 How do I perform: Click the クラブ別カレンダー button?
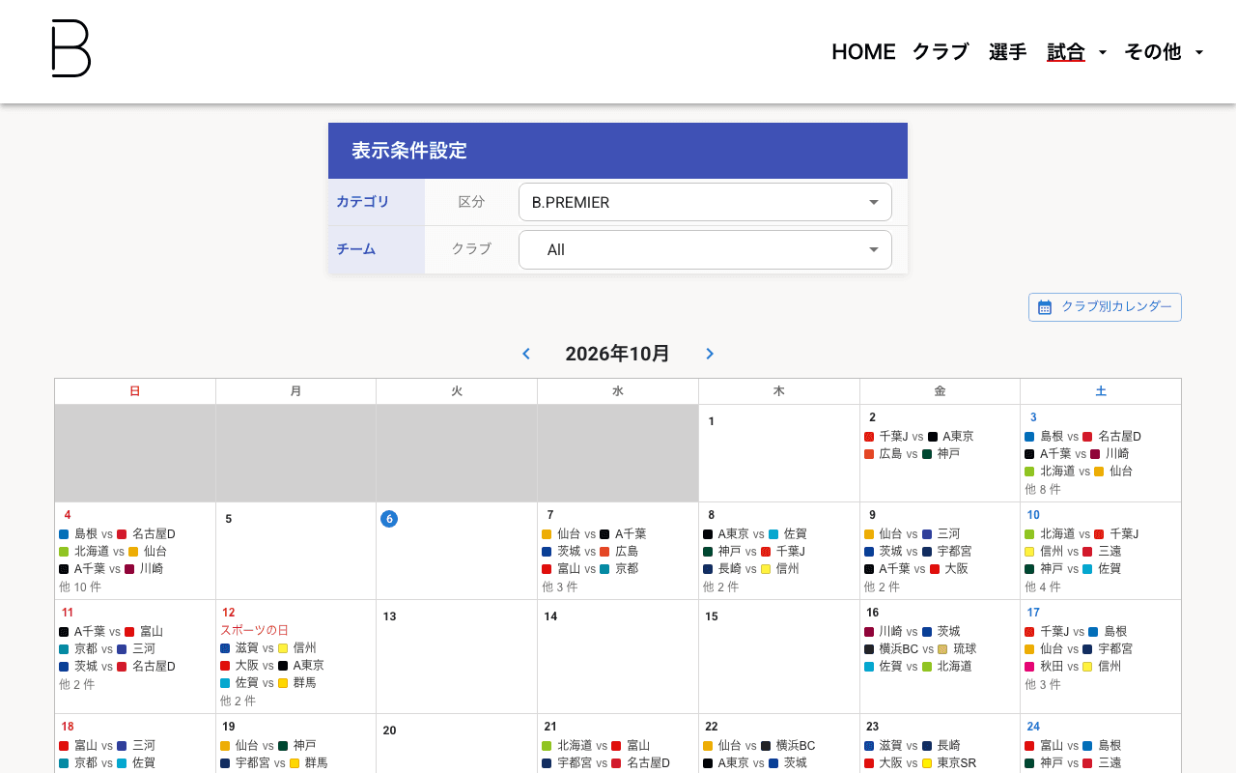coord(1105,307)
